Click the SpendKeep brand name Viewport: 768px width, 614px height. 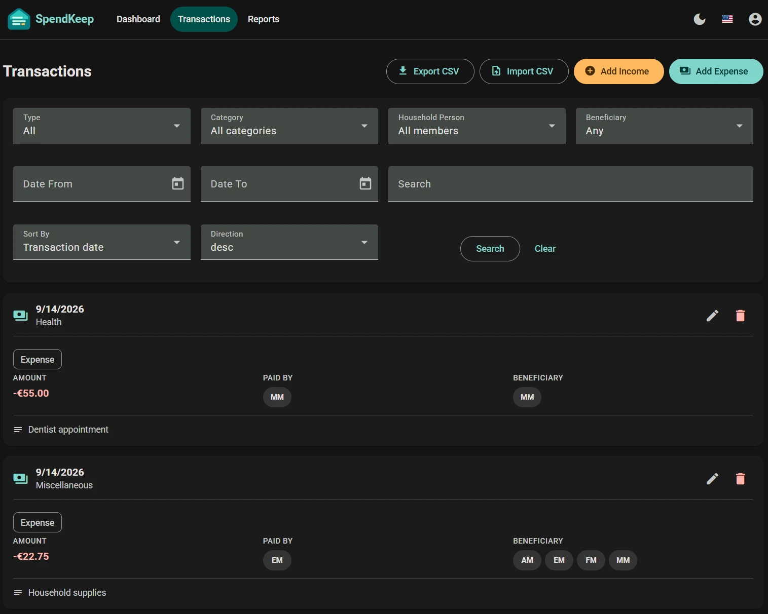coord(64,19)
